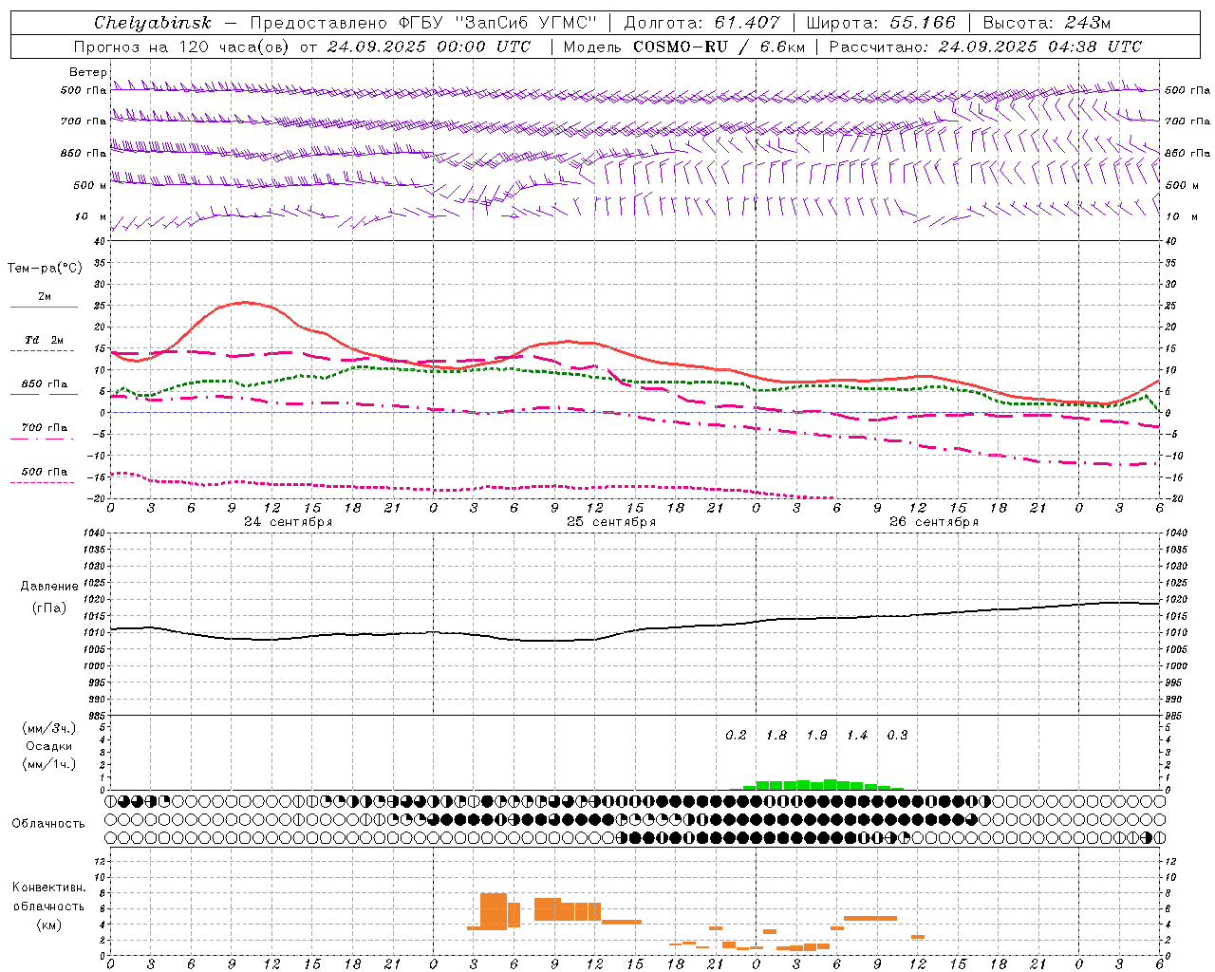Click the 'Ветер' wind panel label
The height and width of the screenshot is (972, 1215).
tap(87, 72)
